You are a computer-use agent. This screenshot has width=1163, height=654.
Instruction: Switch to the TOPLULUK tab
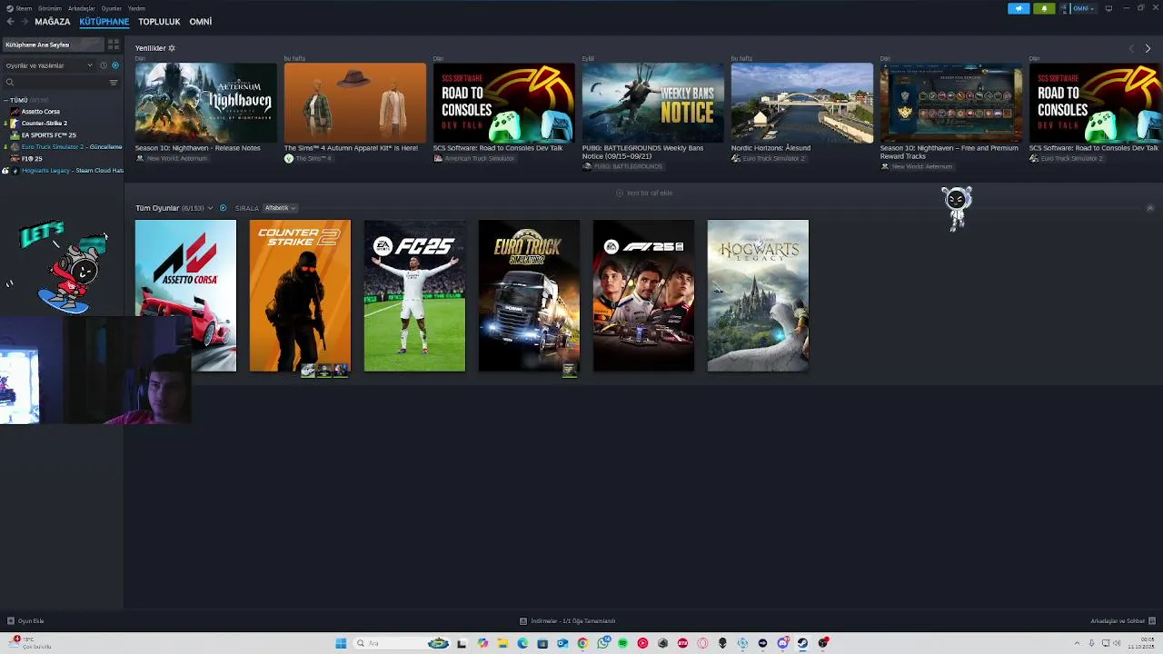[x=159, y=22]
